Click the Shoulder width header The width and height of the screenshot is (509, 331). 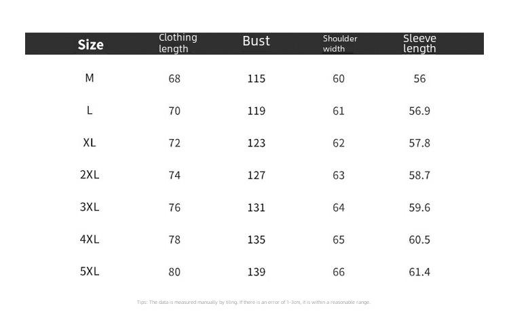[340, 43]
